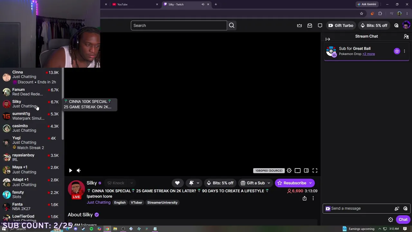The width and height of the screenshot is (412, 232).
Task: Focus the Send a message chat box
Action: [366, 208]
